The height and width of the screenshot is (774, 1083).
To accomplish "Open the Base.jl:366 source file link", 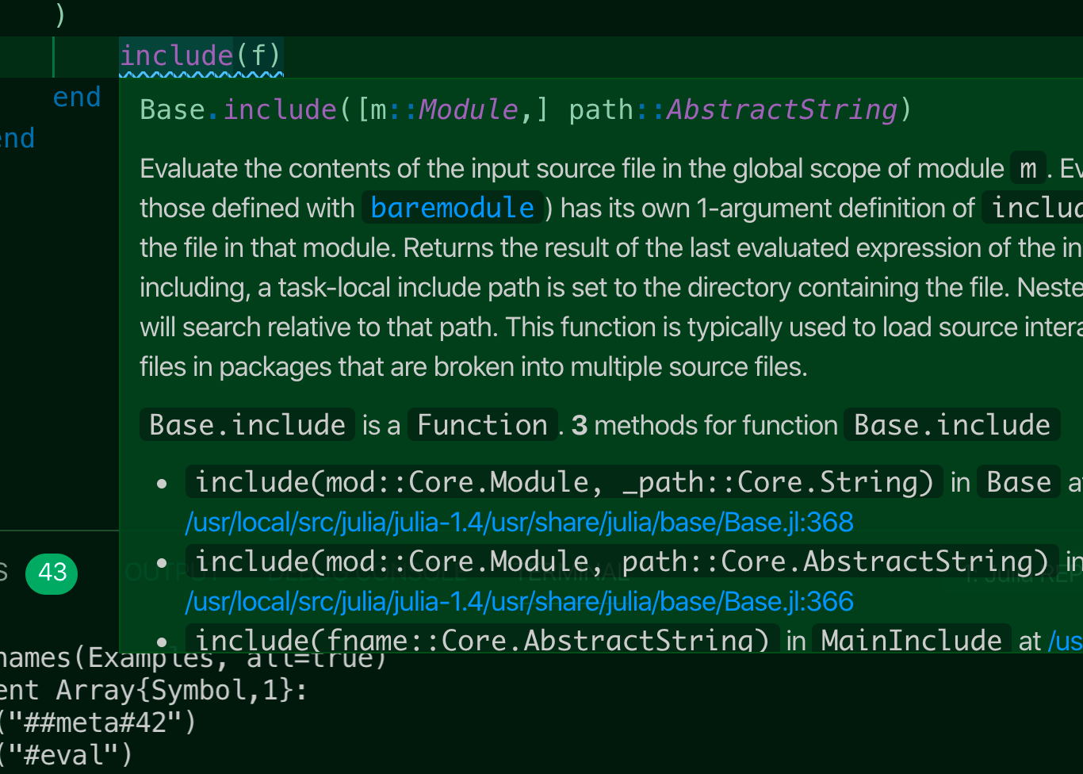I will pyautogui.click(x=519, y=601).
